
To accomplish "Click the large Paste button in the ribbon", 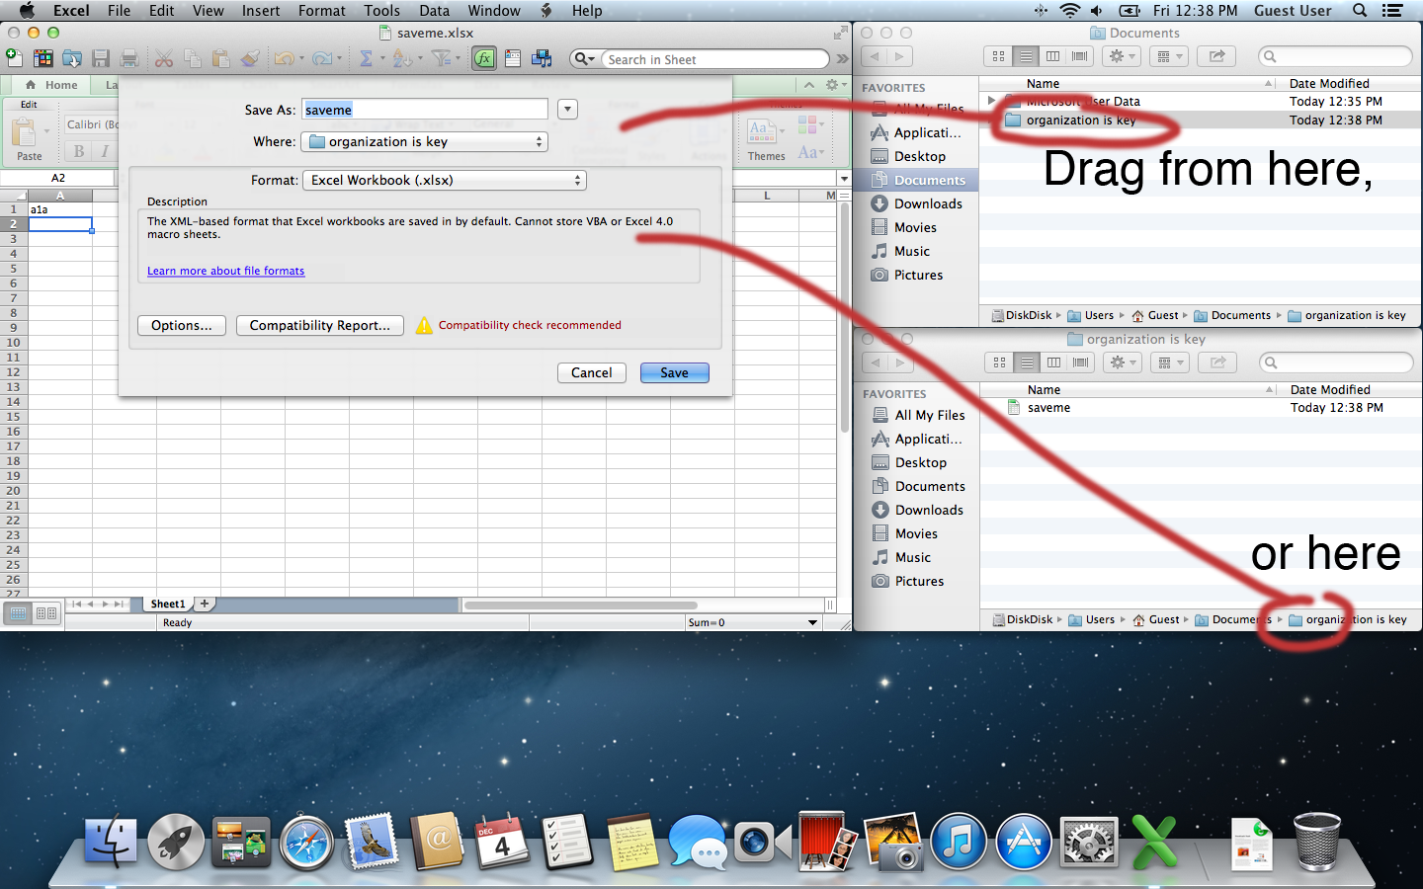I will point(30,139).
